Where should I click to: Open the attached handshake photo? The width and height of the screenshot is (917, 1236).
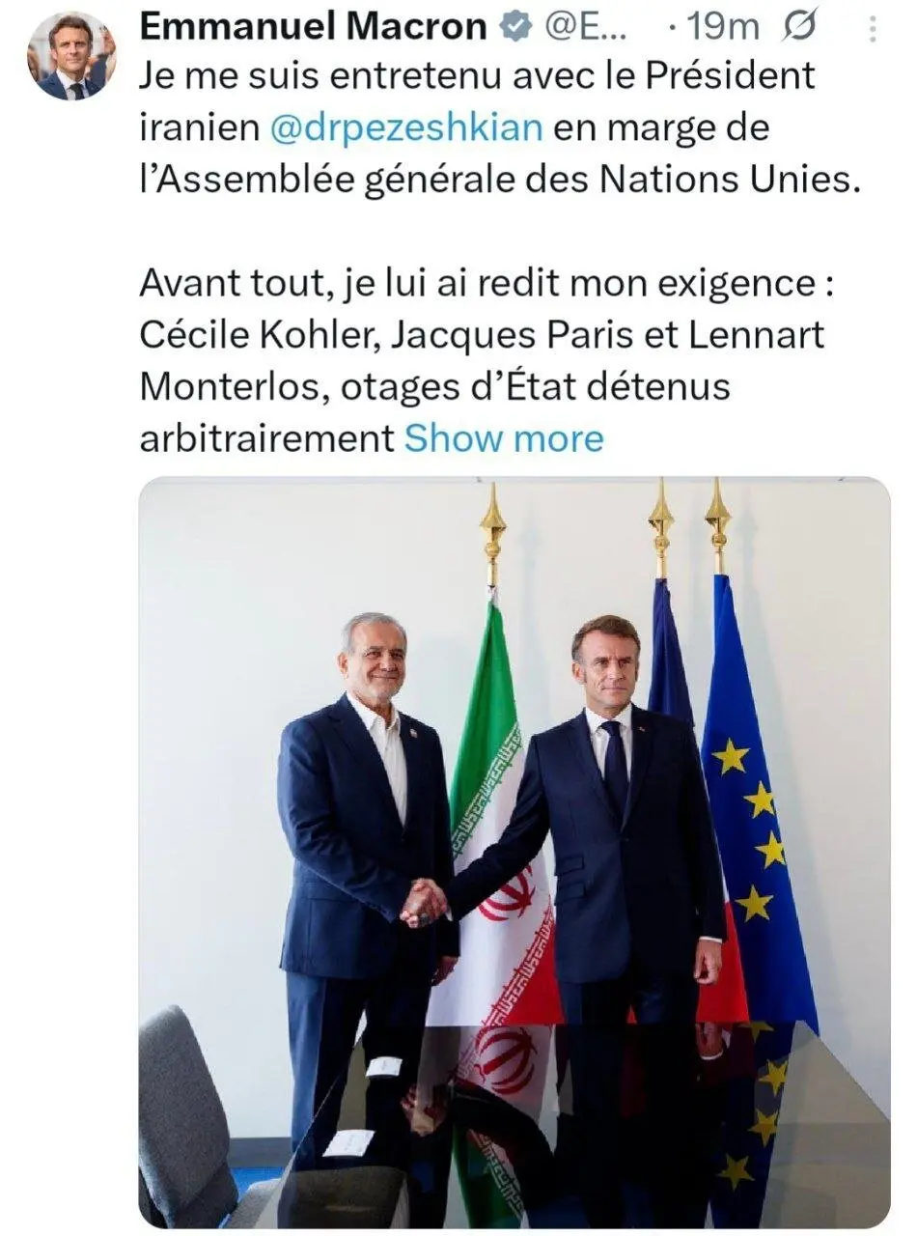click(514, 850)
